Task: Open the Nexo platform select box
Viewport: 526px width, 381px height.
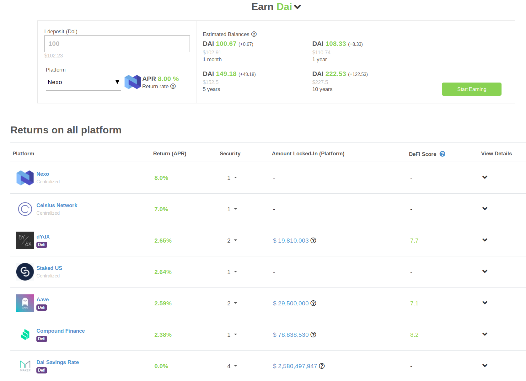Action: click(x=83, y=82)
